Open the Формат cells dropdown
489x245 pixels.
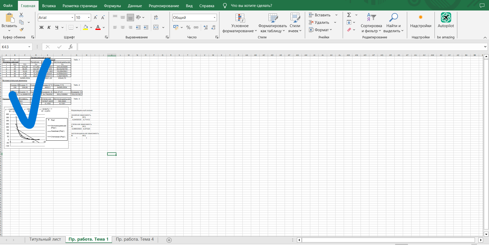[320, 30]
